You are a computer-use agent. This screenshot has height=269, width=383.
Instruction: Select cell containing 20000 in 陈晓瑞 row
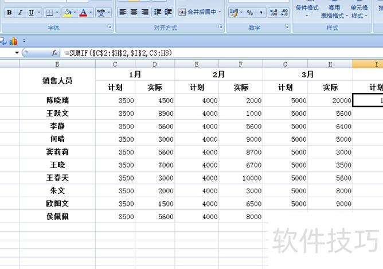330,100
